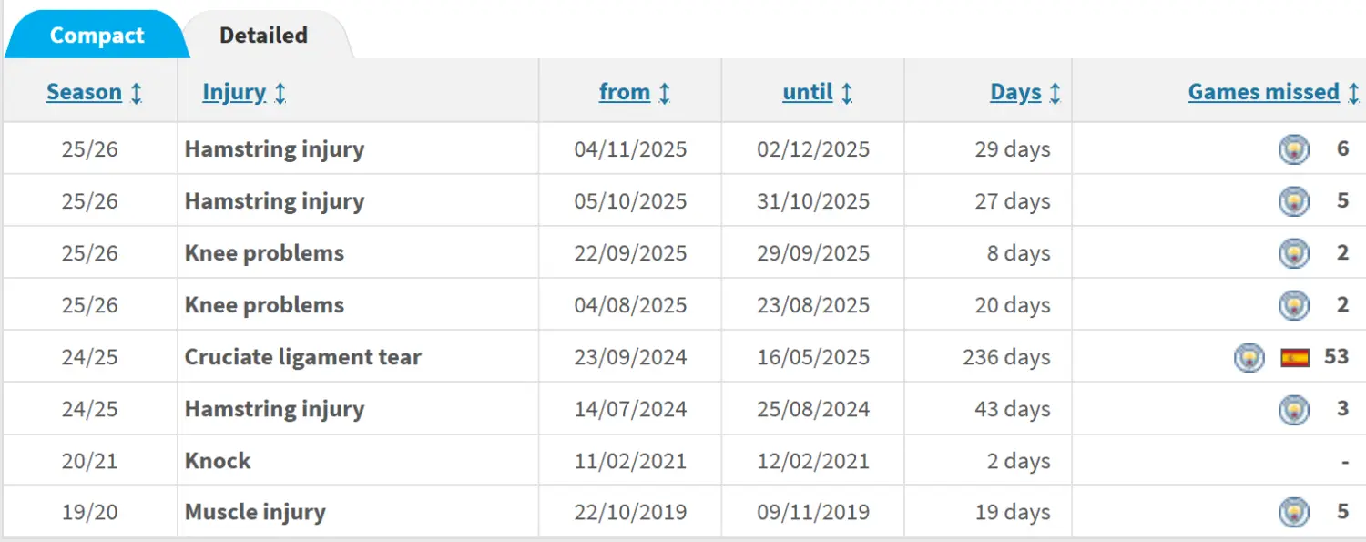The height and width of the screenshot is (542, 1366).
Task: Click the club crest in the 22/09/2025 knee problems row
Action: (1293, 253)
